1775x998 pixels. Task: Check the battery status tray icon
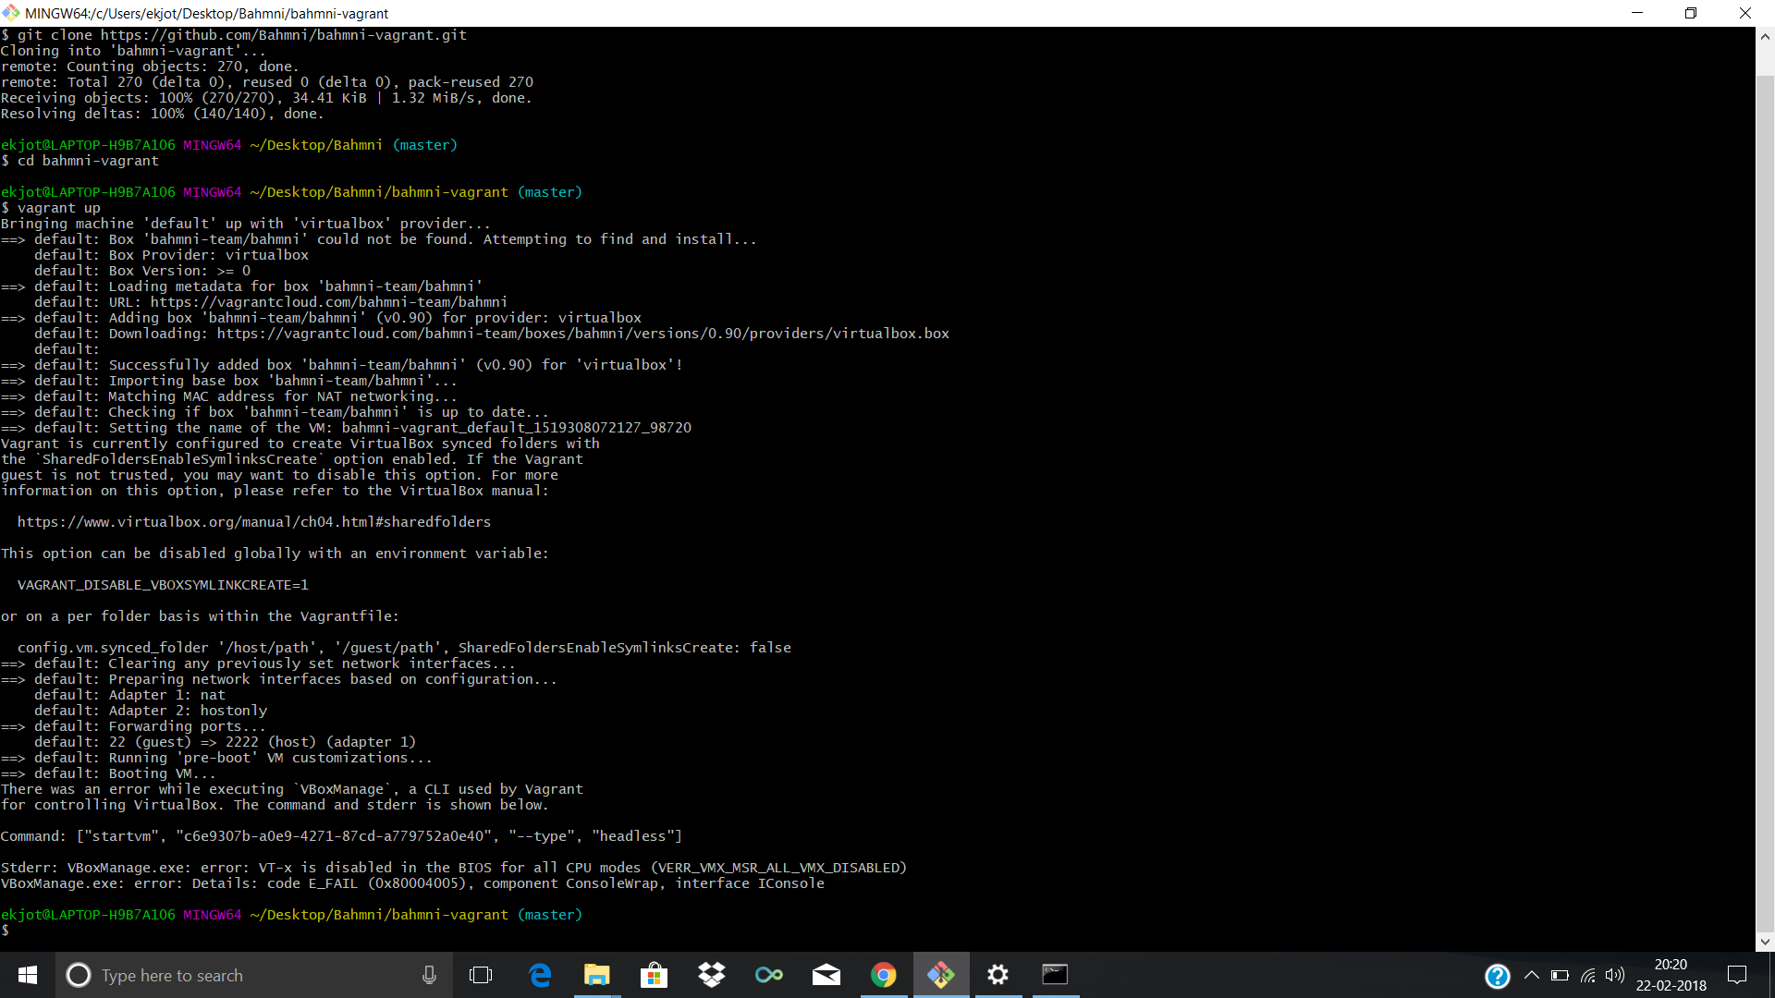pyautogui.click(x=1561, y=975)
